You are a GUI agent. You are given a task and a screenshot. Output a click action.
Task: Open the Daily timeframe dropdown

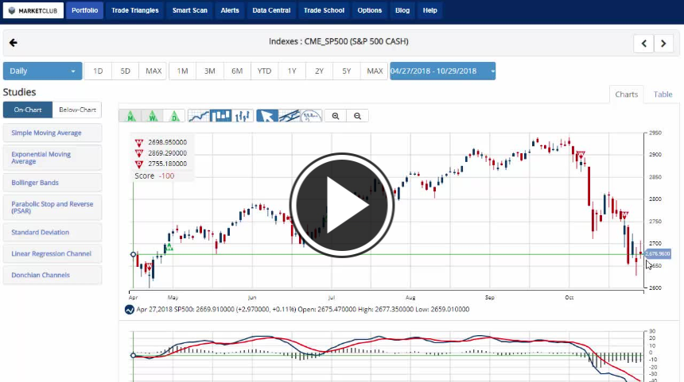pos(42,71)
